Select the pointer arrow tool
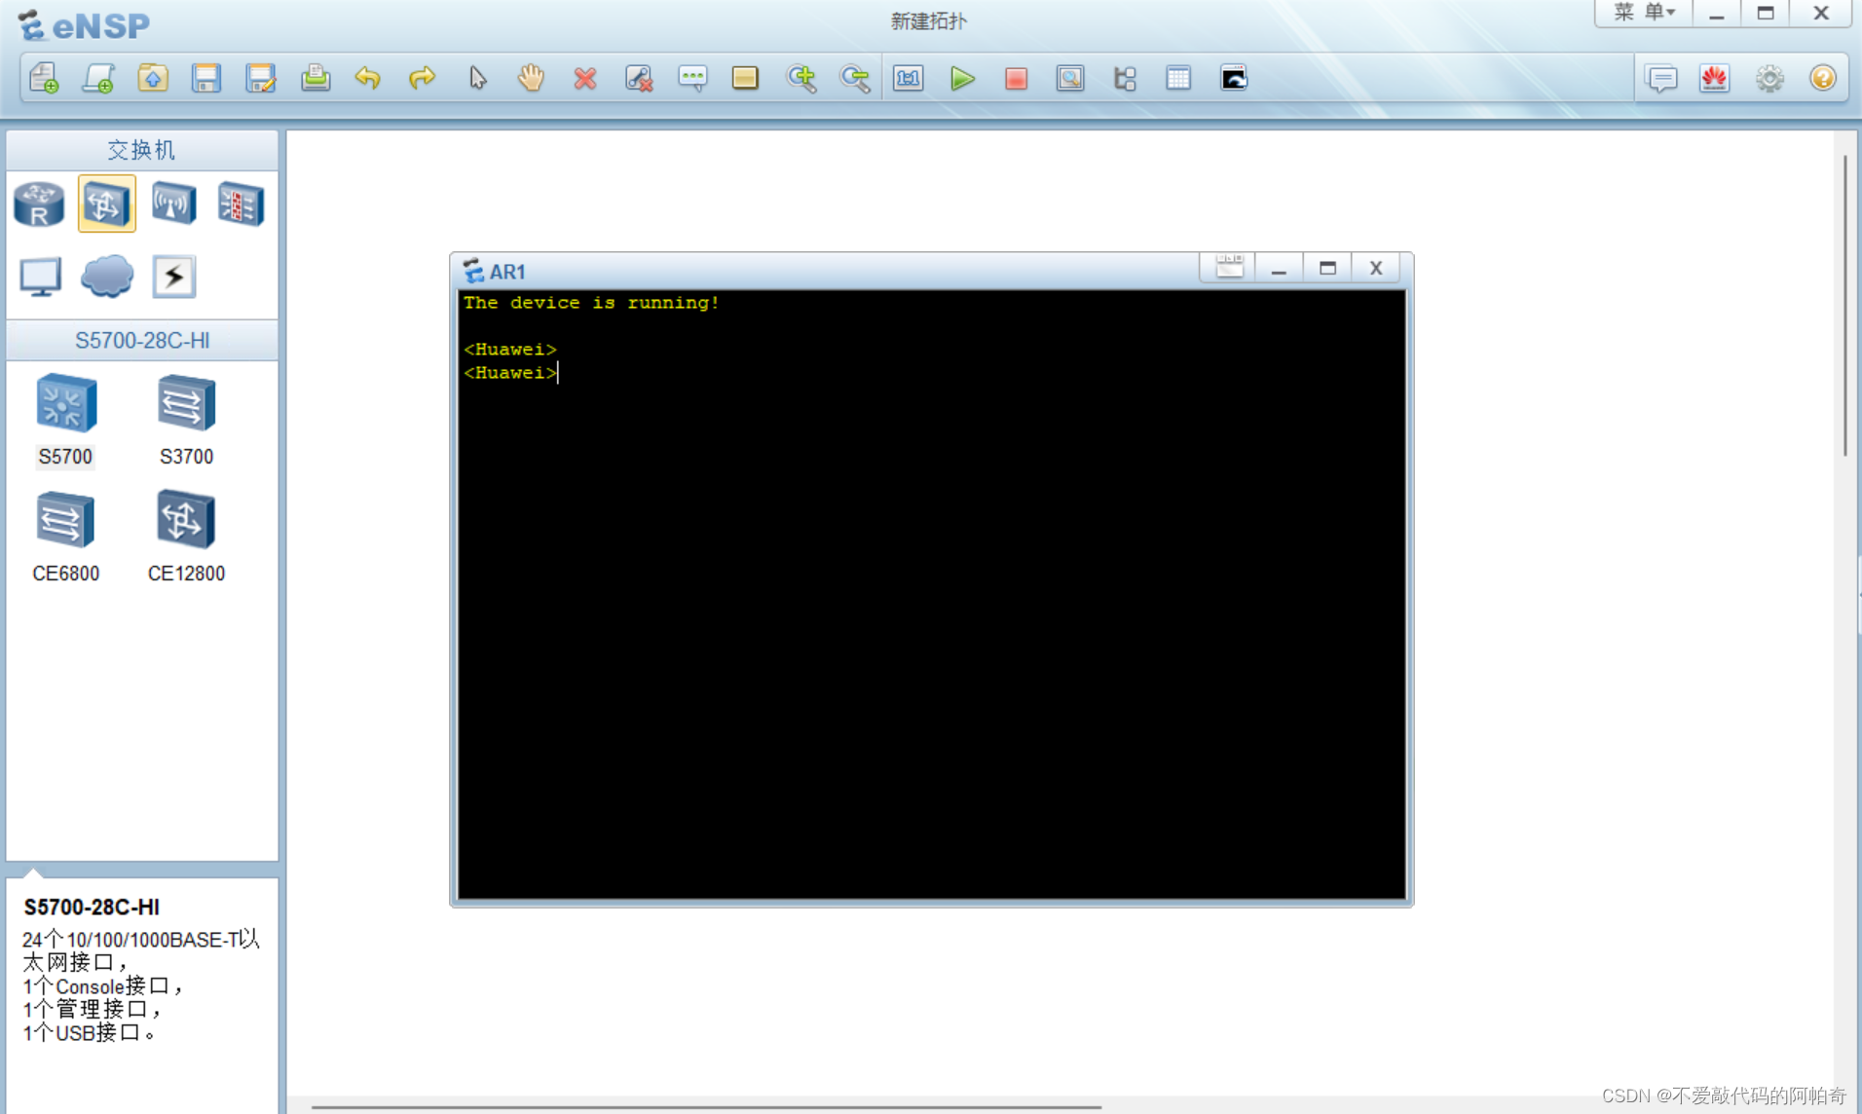 tap(477, 78)
